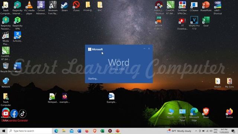Open Edge from the taskbar
238x134 pixels.
(56, 131)
